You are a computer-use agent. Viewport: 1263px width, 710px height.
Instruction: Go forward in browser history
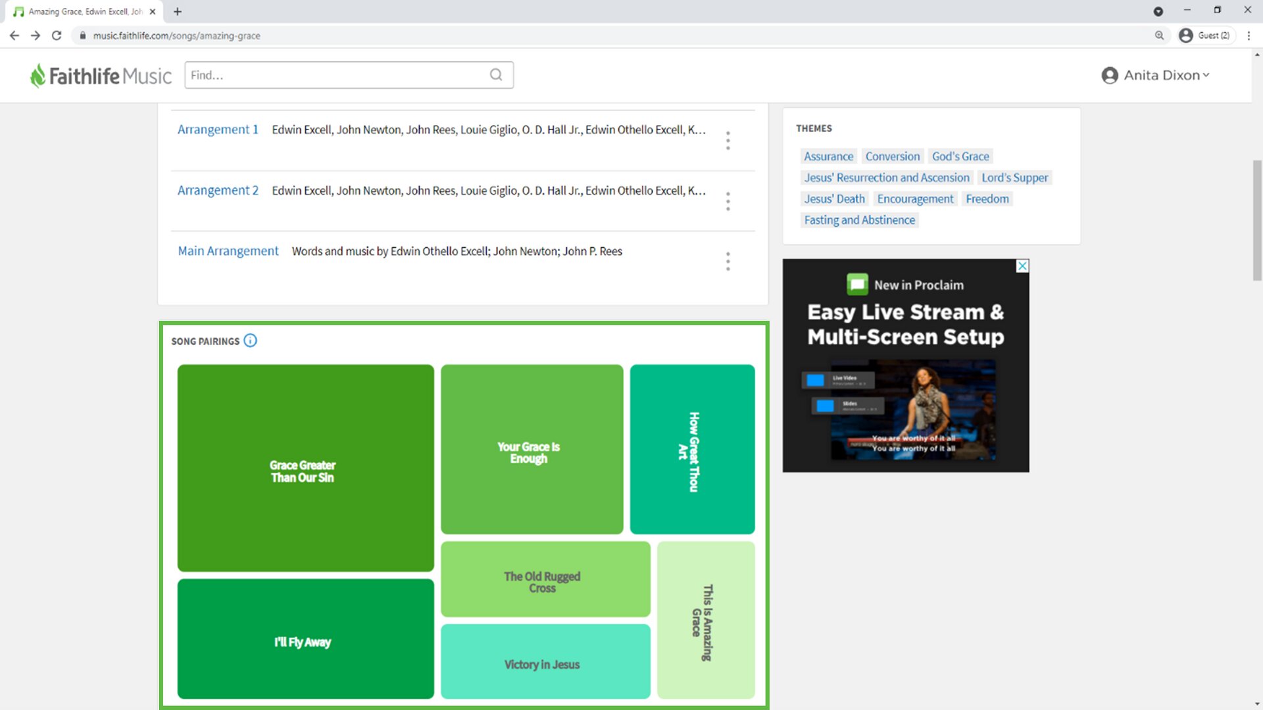(x=36, y=35)
